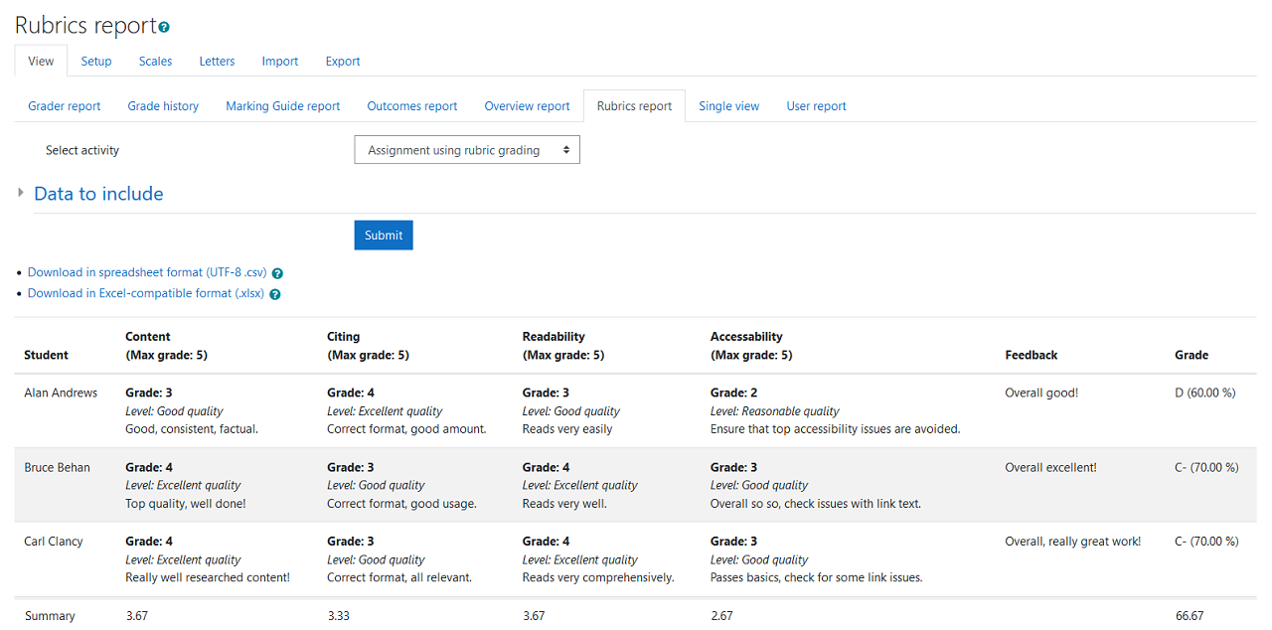Viewport: 1272px width, 630px height.
Task: View the Marking Guide report
Action: 282,105
